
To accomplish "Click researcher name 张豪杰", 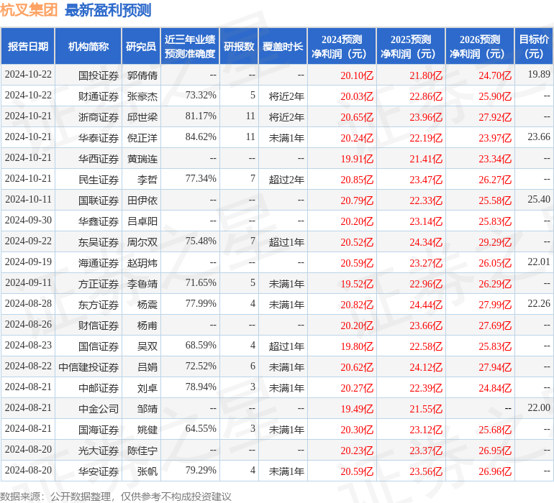I will (142, 96).
